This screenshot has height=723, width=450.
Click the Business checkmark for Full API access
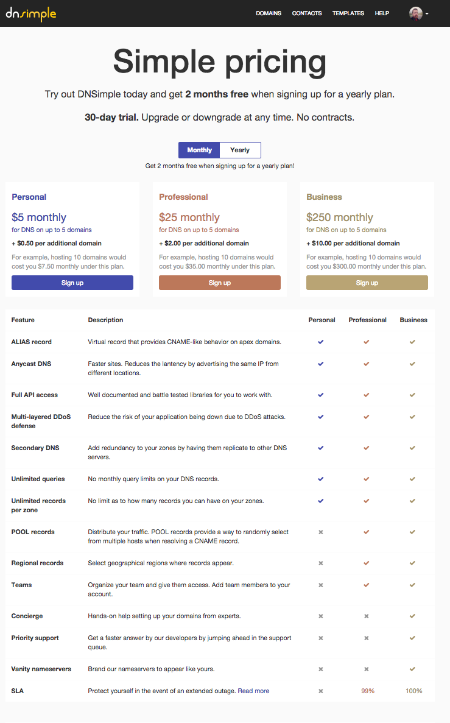(x=413, y=395)
